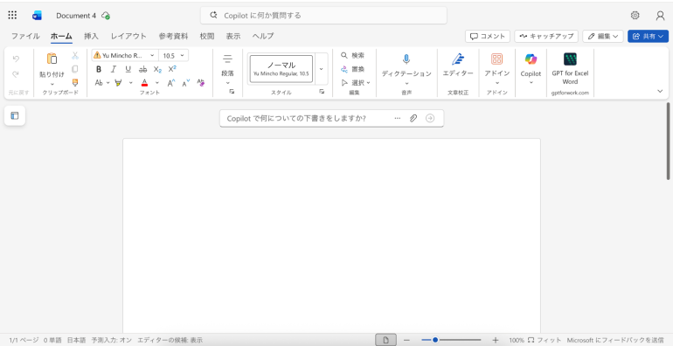This screenshot has height=346, width=673.
Task: Clear all formatting icon
Action: tap(200, 83)
